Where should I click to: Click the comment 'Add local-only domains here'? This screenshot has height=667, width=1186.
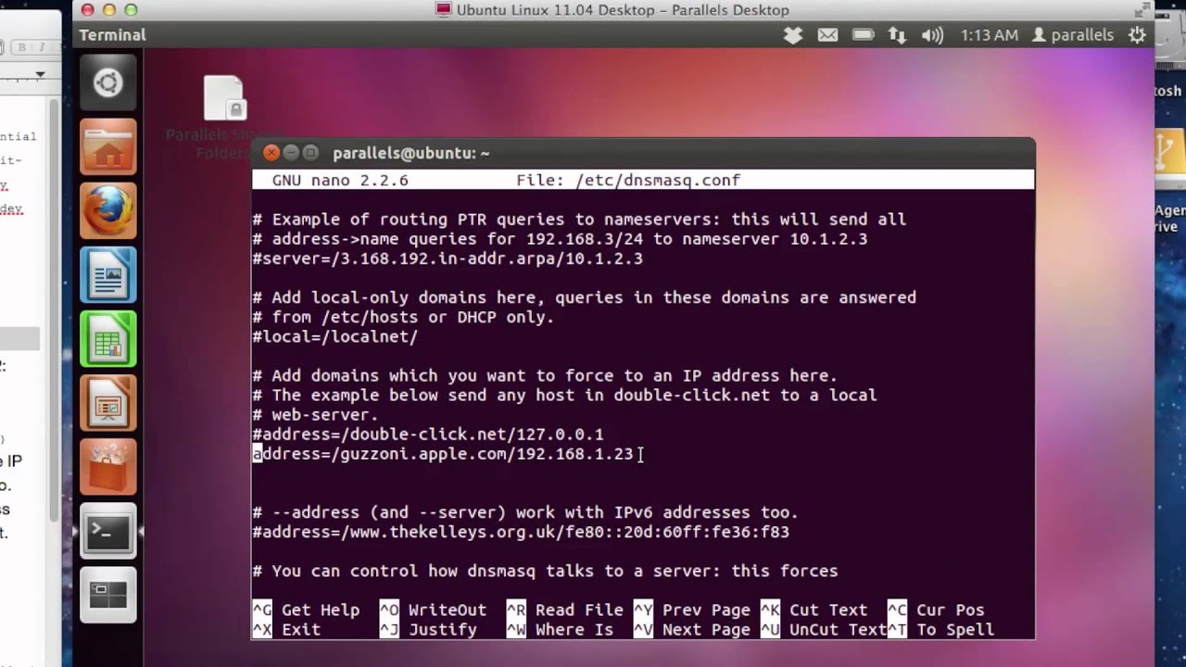pos(585,297)
